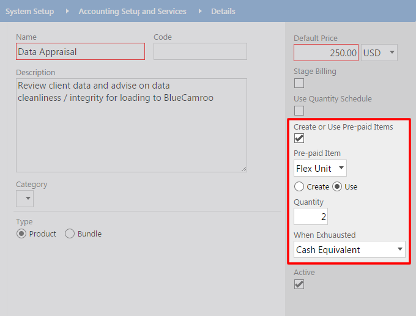Enable the Stage Billing checkbox
The image size is (416, 316).
coord(299,83)
